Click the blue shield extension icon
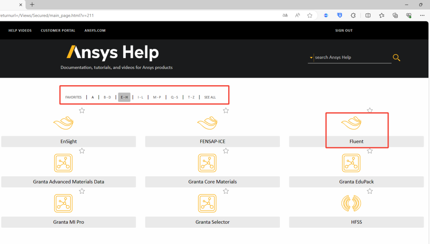The image size is (430, 244). [x=340, y=16]
